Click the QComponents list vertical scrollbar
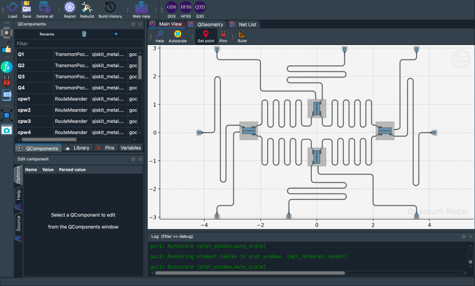Image resolution: width=475 pixels, height=286 pixels. 140,67
